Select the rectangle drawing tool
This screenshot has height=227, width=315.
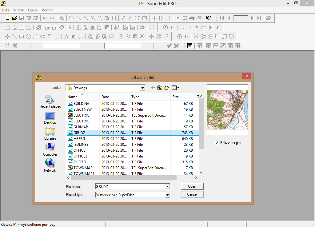(x=22, y=36)
